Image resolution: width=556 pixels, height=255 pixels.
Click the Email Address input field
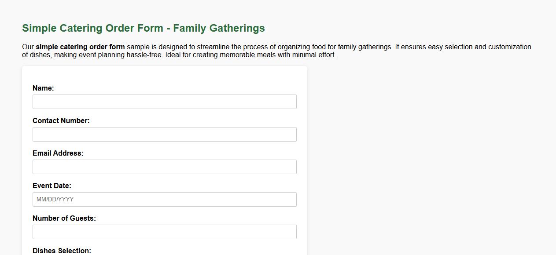164,167
